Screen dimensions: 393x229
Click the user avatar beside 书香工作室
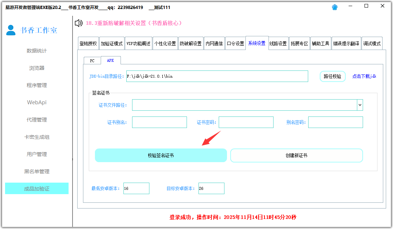click(10, 30)
